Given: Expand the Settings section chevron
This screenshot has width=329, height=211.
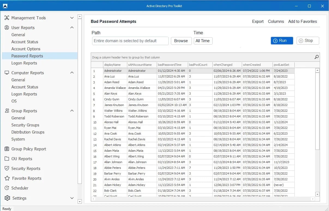Looking at the screenshot, I should (72, 198).
